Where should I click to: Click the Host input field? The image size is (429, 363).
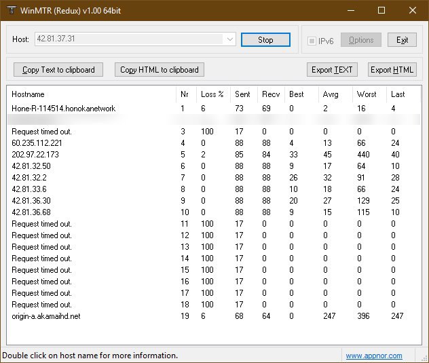click(x=129, y=40)
